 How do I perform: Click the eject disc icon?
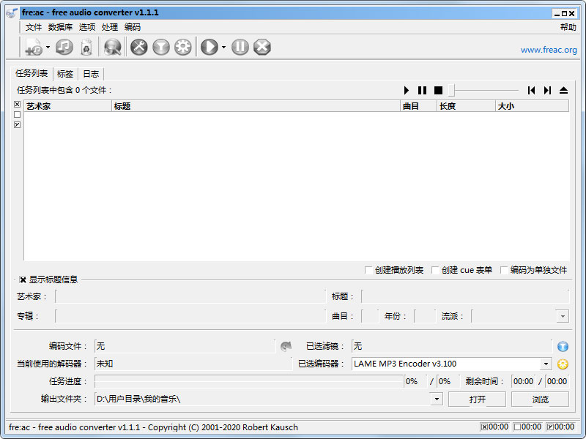click(x=563, y=90)
